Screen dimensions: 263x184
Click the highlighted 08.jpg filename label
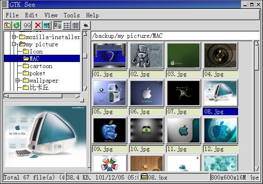[x=220, y=112]
